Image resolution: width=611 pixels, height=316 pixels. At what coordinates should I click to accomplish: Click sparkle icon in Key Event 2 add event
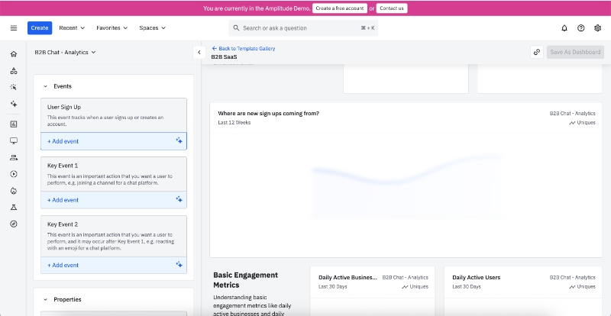(179, 264)
